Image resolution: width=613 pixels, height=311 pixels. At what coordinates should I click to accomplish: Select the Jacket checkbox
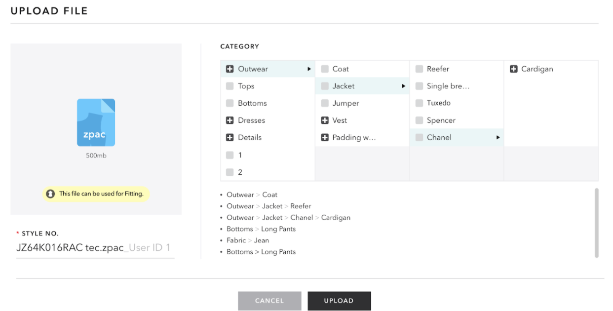pos(324,86)
